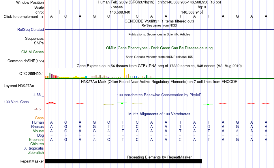Click the light gray T in Rhesus row

108,127
